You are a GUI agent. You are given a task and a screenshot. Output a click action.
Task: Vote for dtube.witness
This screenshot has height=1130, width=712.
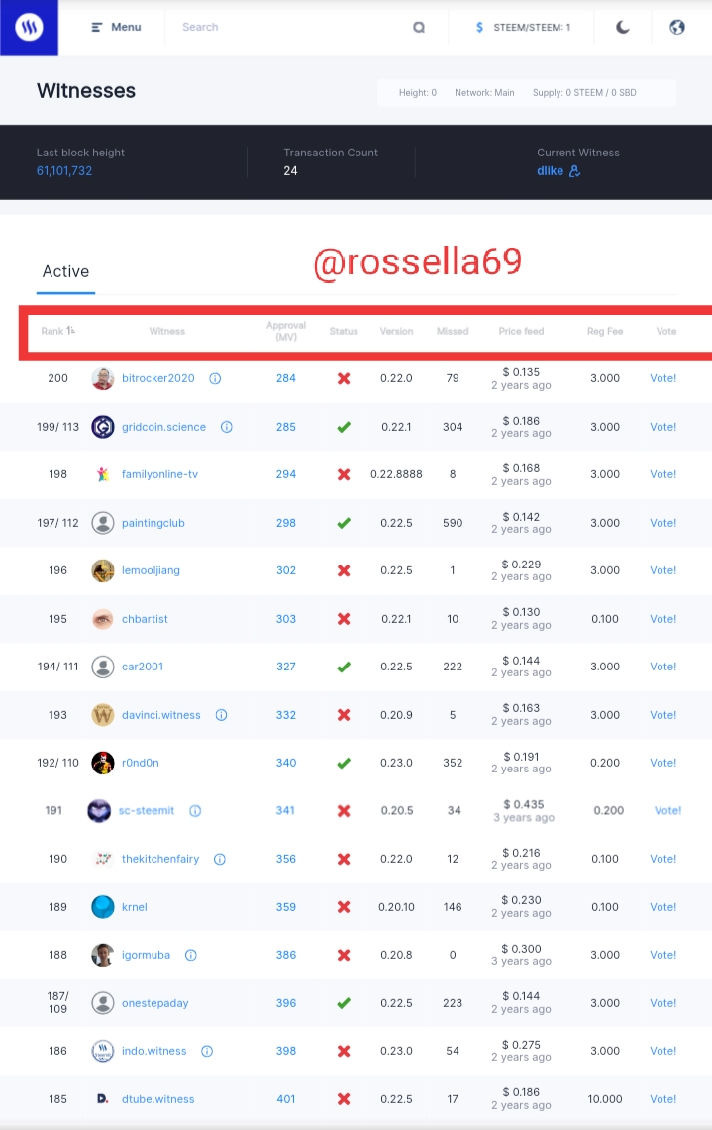point(663,1099)
